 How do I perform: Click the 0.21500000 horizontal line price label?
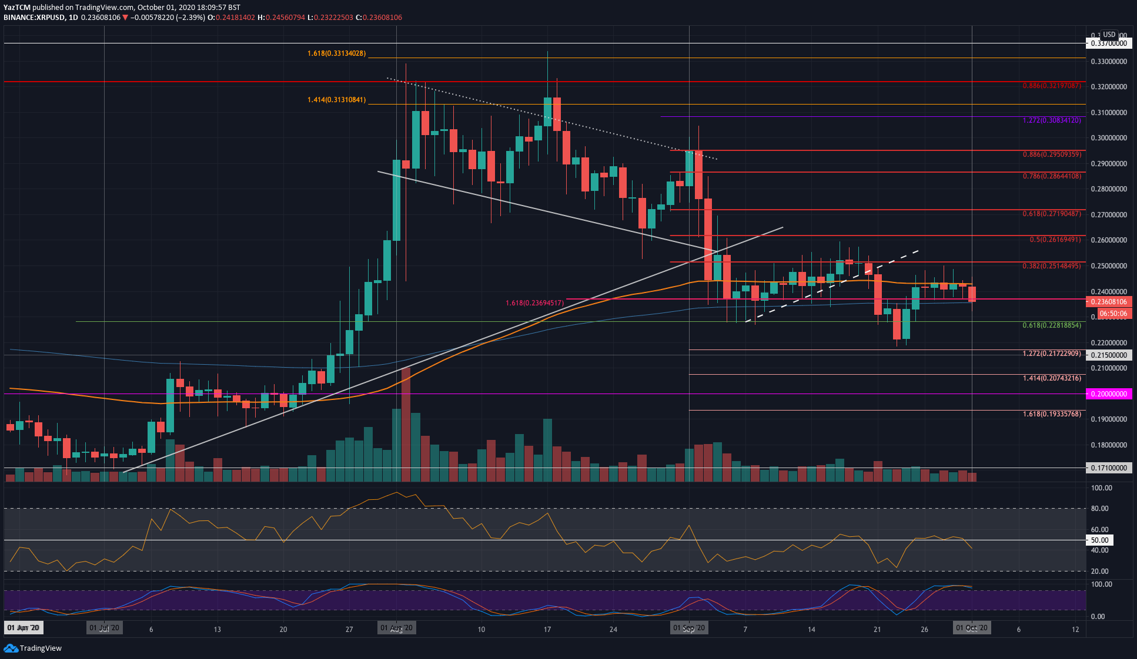click(1109, 355)
